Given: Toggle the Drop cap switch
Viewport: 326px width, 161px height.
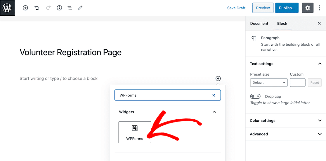Looking at the screenshot, I should (x=255, y=97).
